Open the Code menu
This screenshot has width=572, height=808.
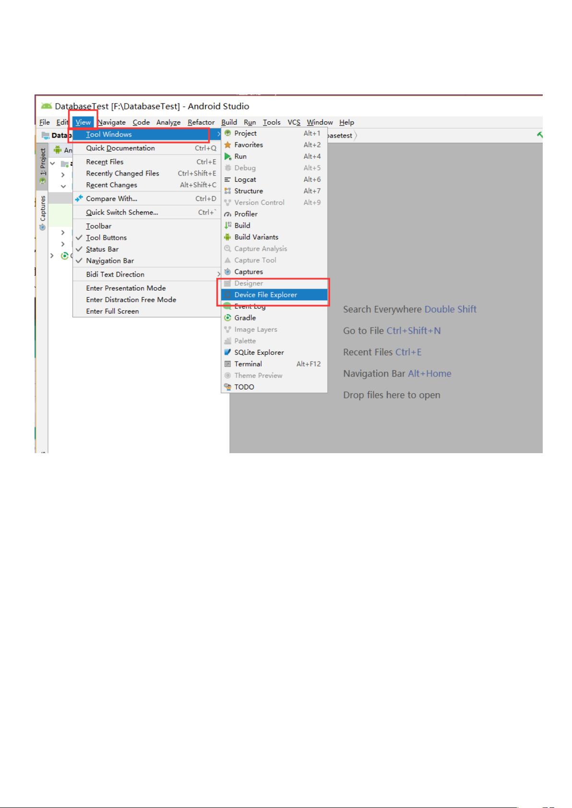click(x=141, y=122)
